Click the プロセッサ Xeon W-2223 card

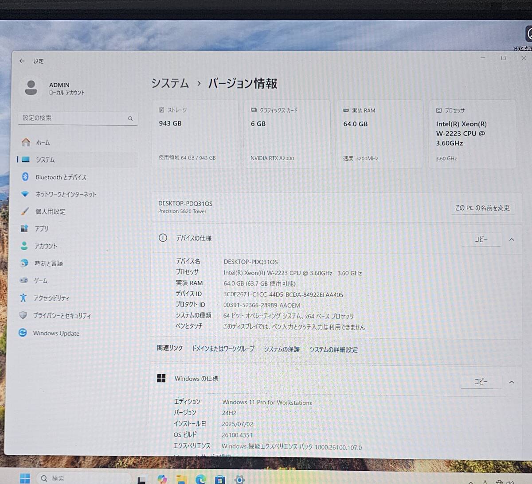[x=473, y=135]
